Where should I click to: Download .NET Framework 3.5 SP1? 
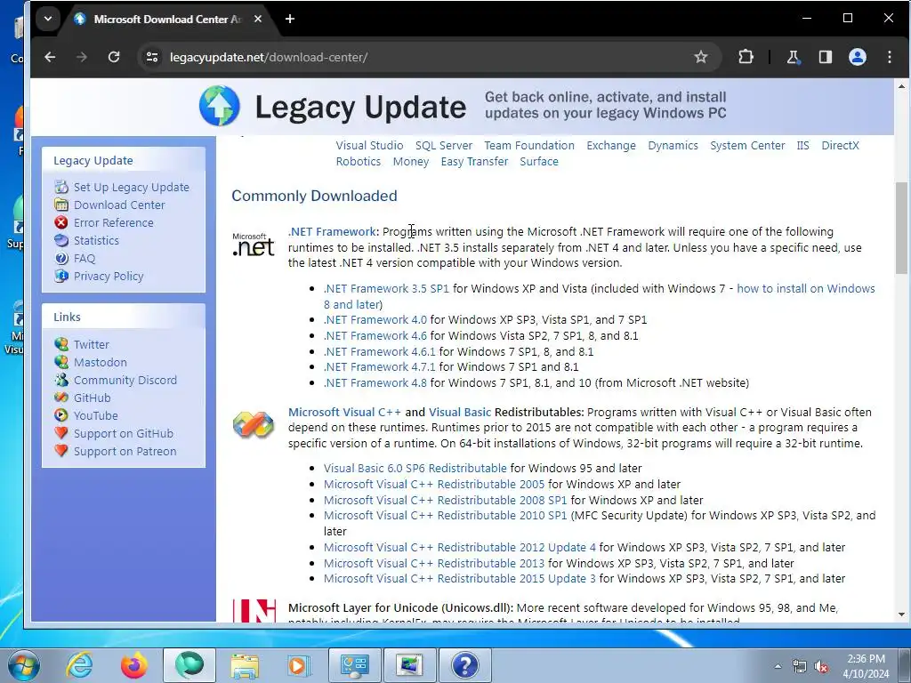pyautogui.click(x=386, y=289)
